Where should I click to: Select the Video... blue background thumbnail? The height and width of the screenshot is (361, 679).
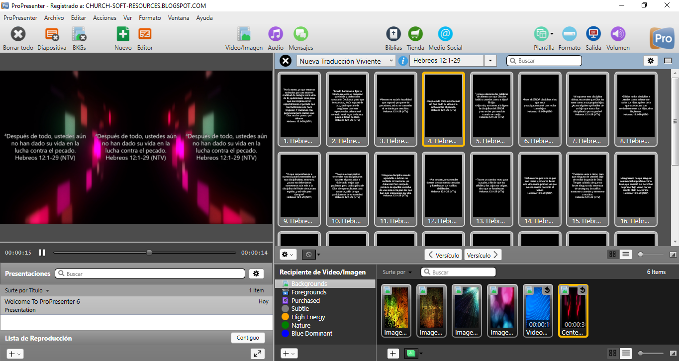[537, 311]
